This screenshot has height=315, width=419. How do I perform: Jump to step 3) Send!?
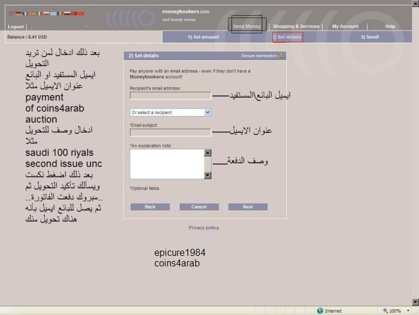pos(370,37)
